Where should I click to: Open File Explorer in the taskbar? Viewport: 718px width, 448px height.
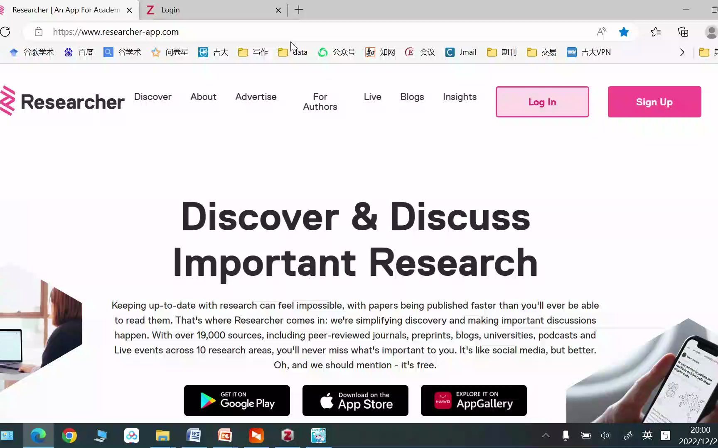[163, 436]
